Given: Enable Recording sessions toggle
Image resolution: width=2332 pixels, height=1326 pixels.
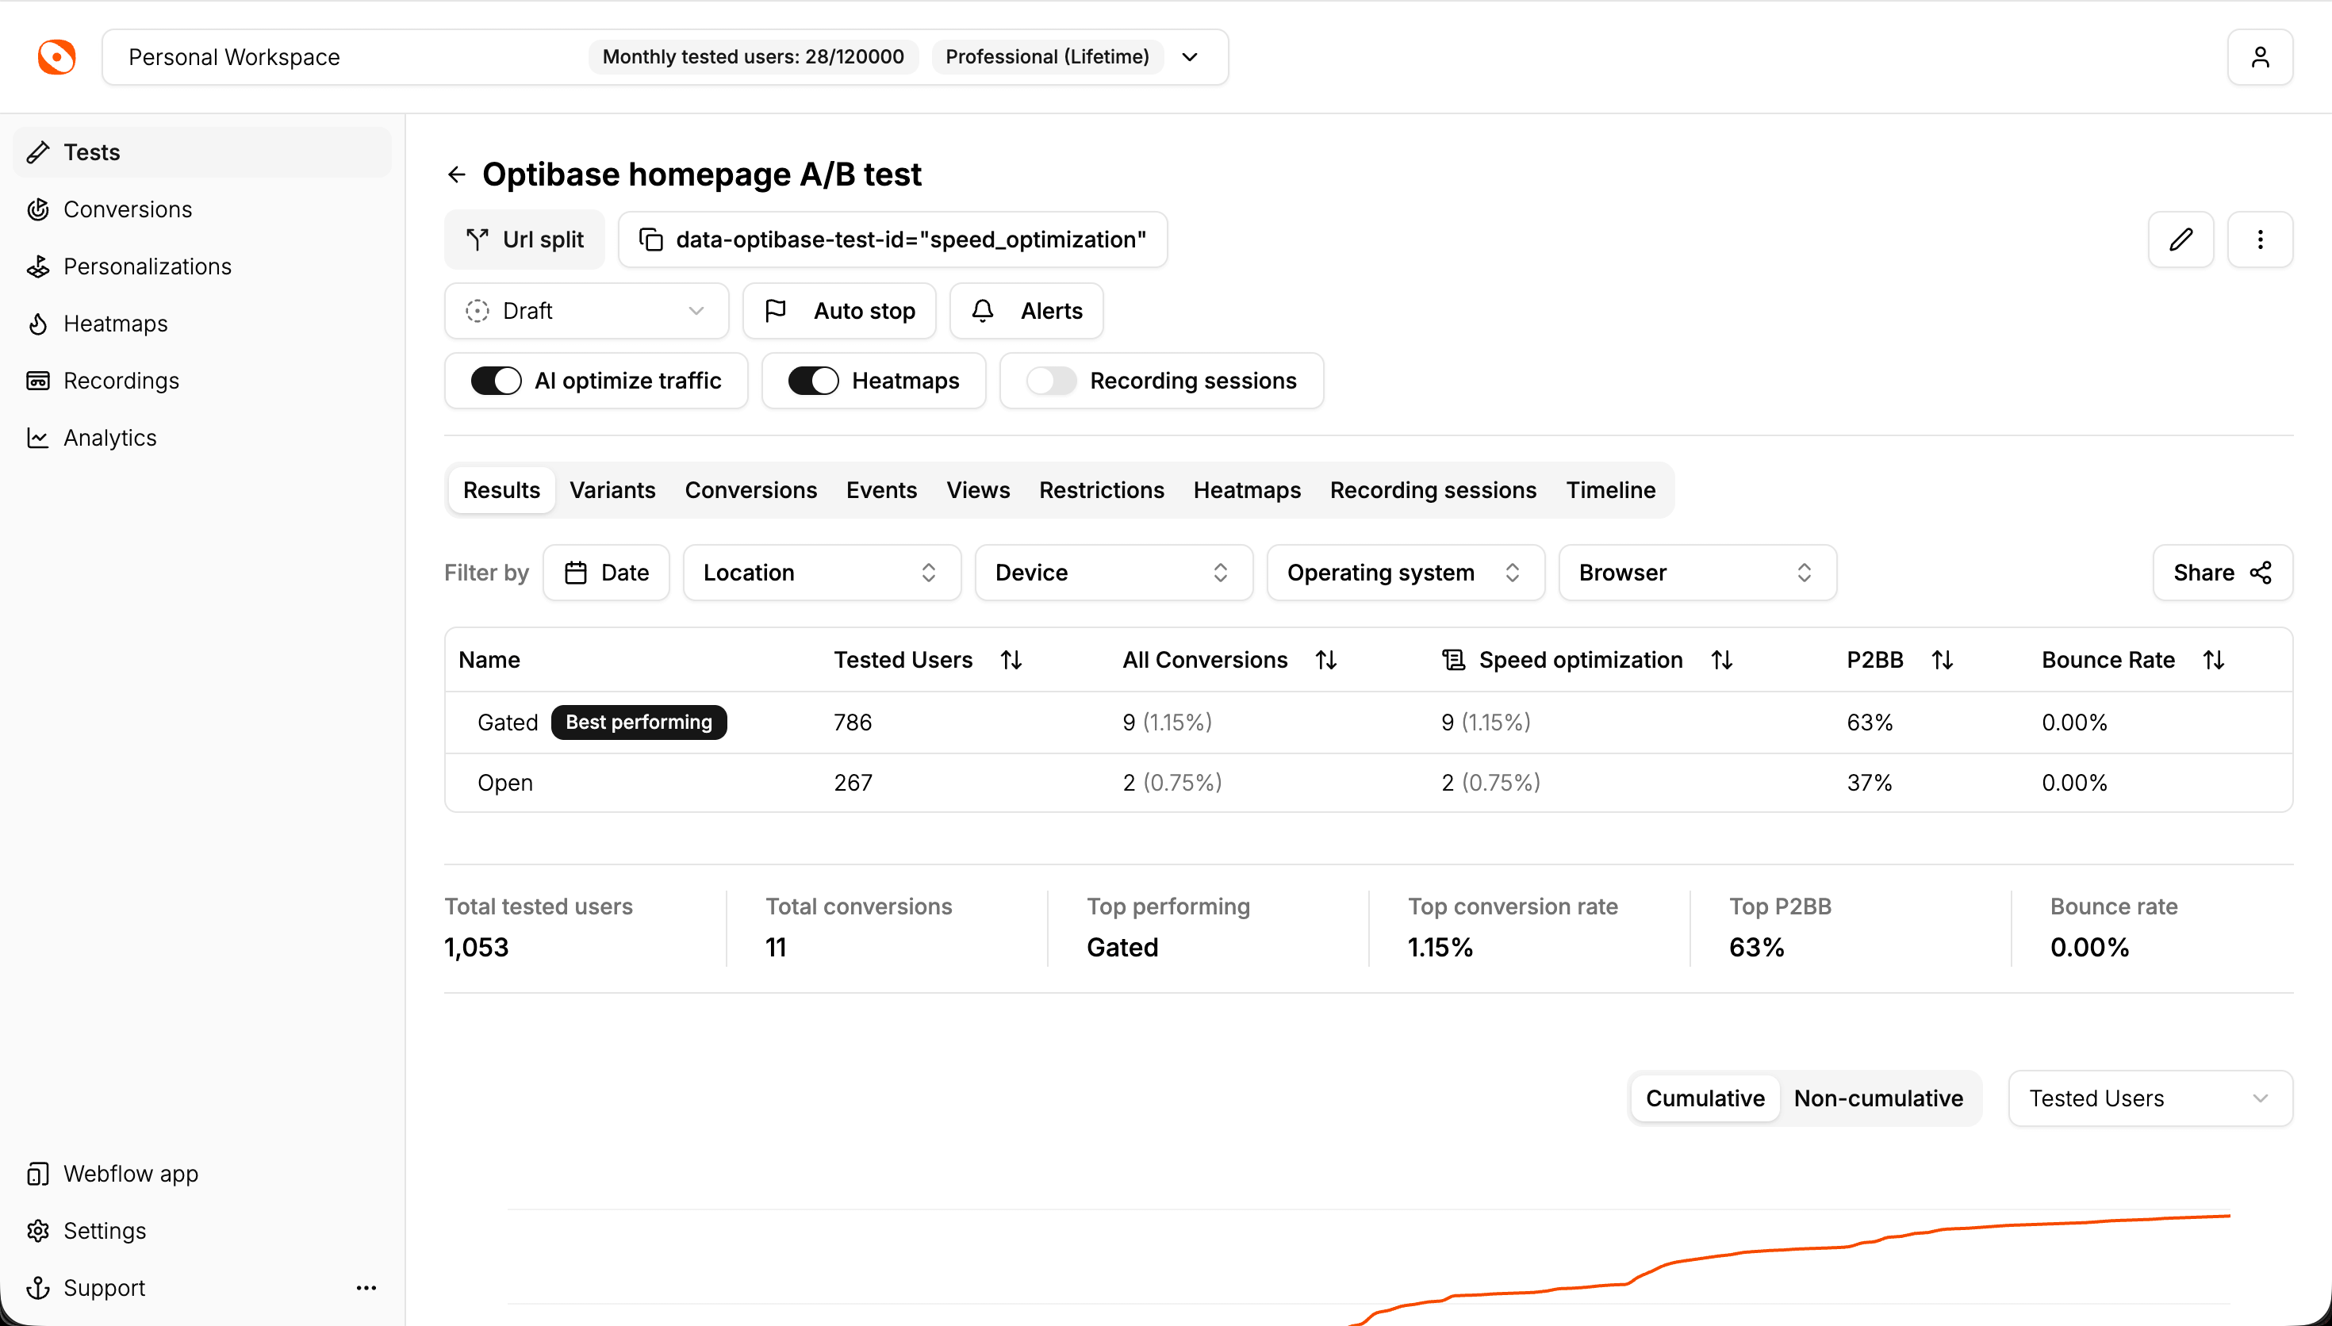Looking at the screenshot, I should (1051, 381).
